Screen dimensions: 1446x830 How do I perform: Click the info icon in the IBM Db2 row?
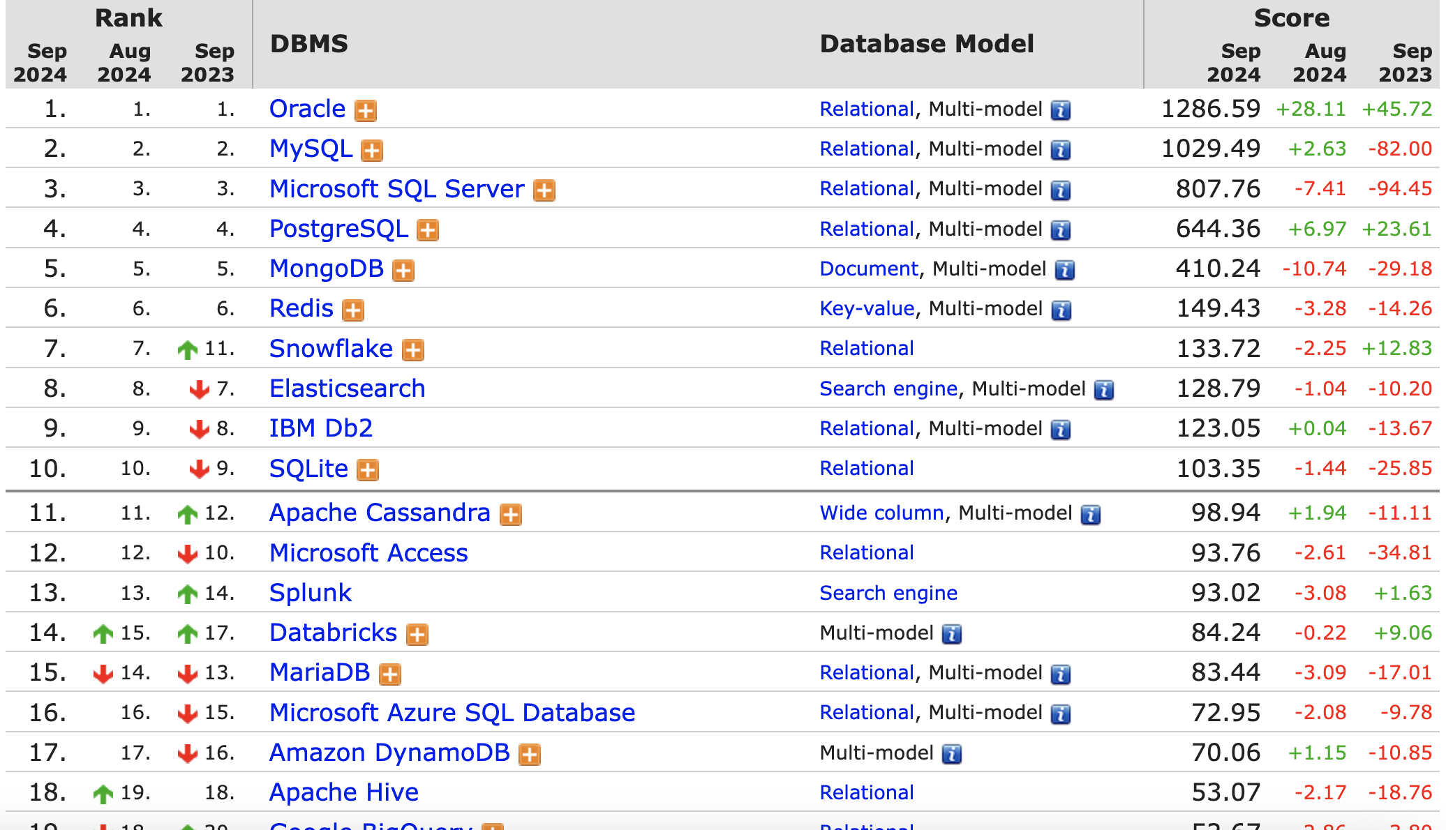coord(1061,430)
